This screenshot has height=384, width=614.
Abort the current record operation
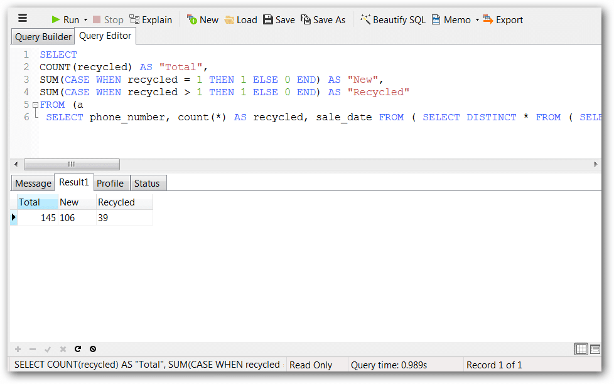pyautogui.click(x=93, y=349)
